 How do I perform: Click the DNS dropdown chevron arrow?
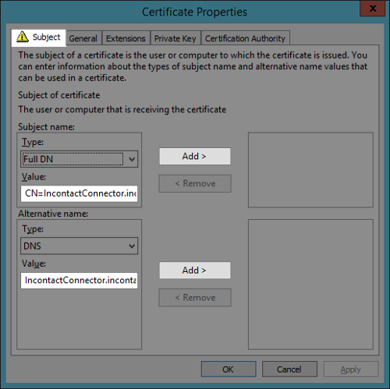[x=132, y=246]
